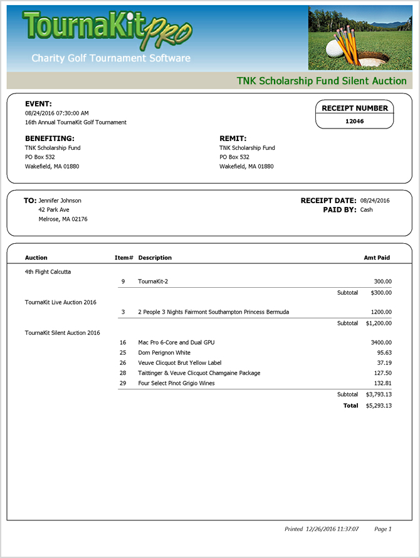
Task: Click the 'BENEFITING:' heading
Action: click(x=50, y=139)
